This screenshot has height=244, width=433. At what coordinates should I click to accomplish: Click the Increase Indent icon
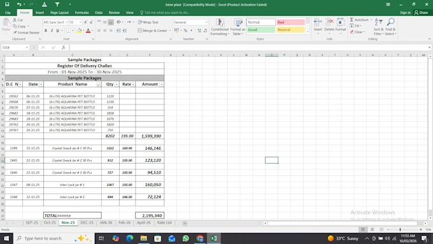point(125,31)
